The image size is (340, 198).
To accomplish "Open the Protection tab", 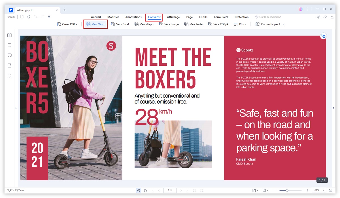I will click(x=241, y=17).
